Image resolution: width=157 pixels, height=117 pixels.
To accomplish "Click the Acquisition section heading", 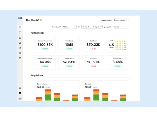I will [37, 76].
